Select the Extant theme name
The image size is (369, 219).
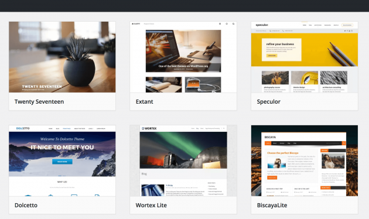[x=144, y=102]
